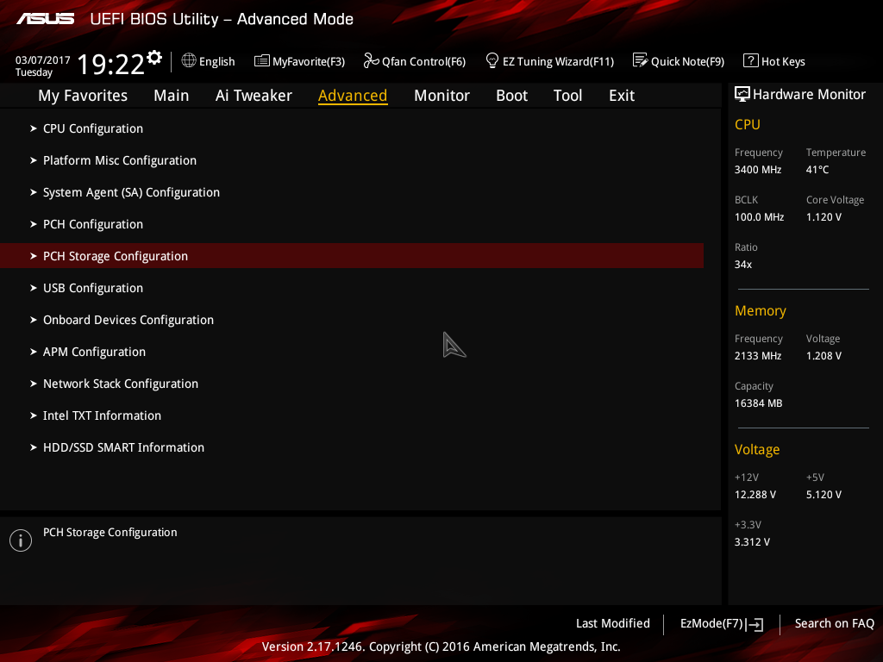Select the Monitor tab
Image resolution: width=883 pixels, height=662 pixels.
(x=441, y=96)
